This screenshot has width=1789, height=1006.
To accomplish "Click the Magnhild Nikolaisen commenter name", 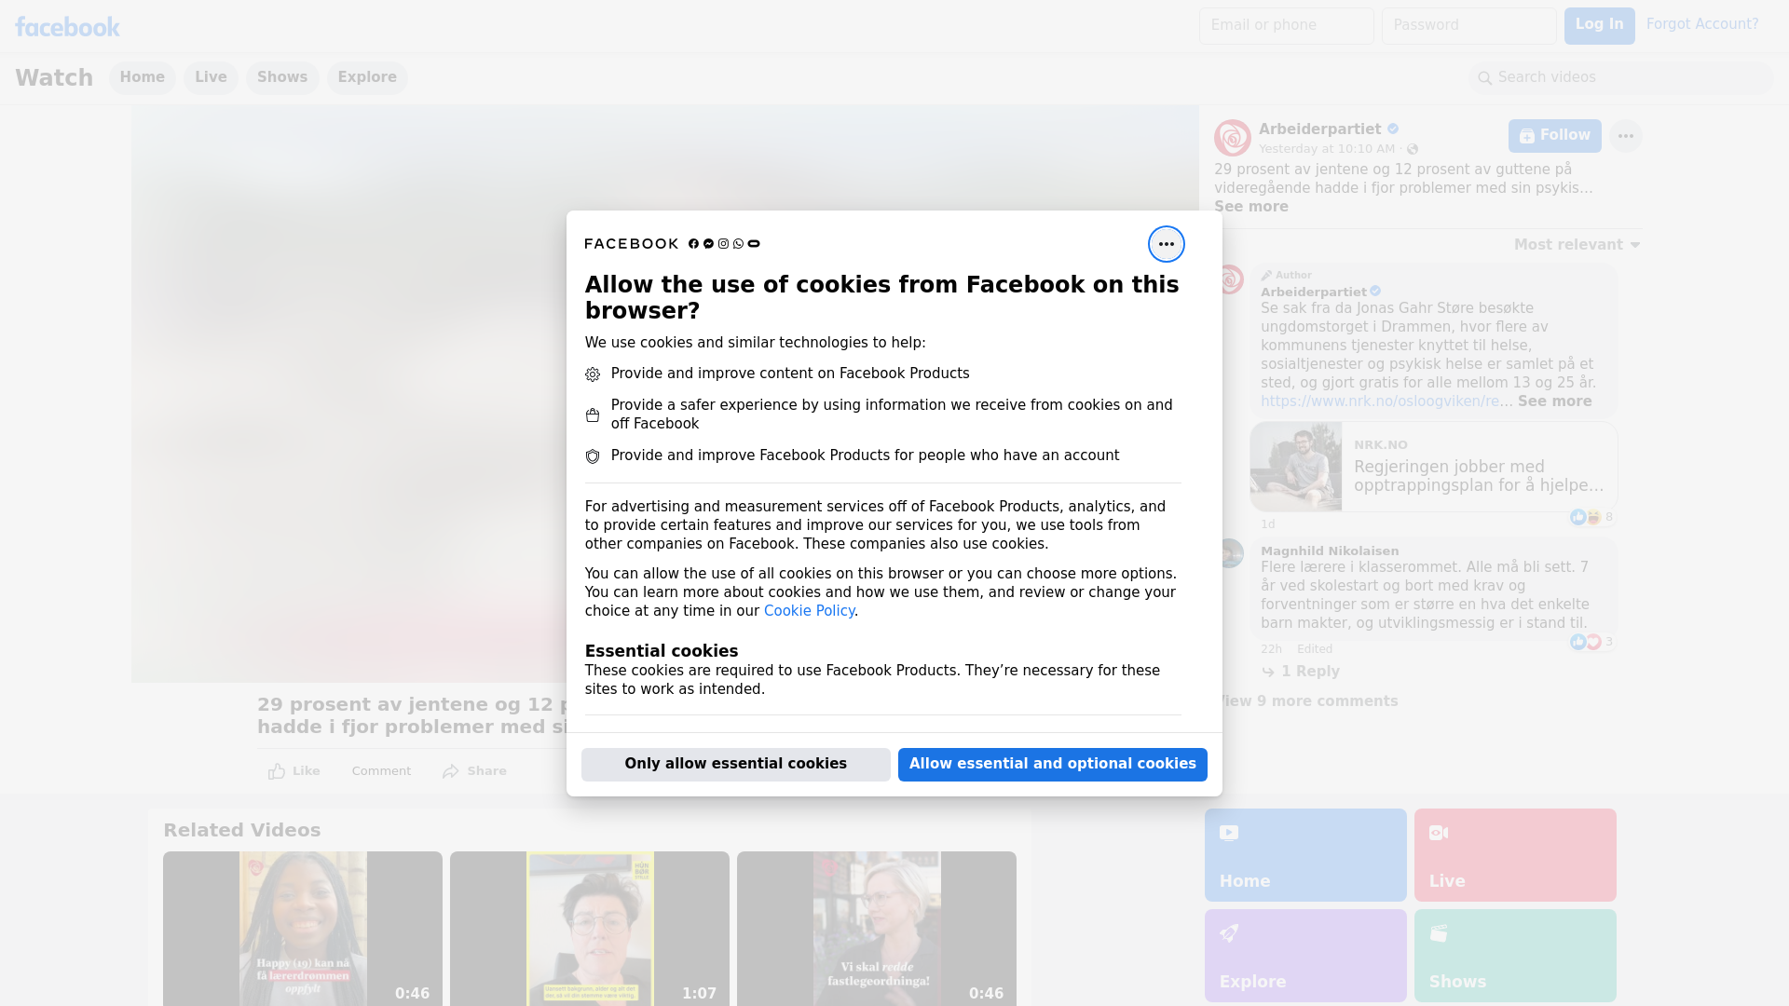I will (1330, 551).
